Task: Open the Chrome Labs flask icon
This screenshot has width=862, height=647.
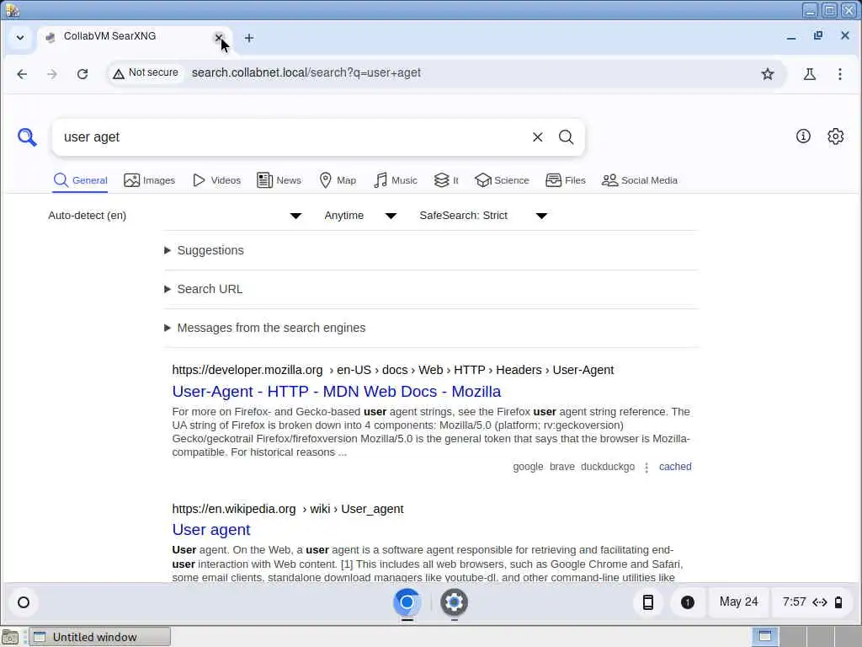Action: click(x=809, y=74)
